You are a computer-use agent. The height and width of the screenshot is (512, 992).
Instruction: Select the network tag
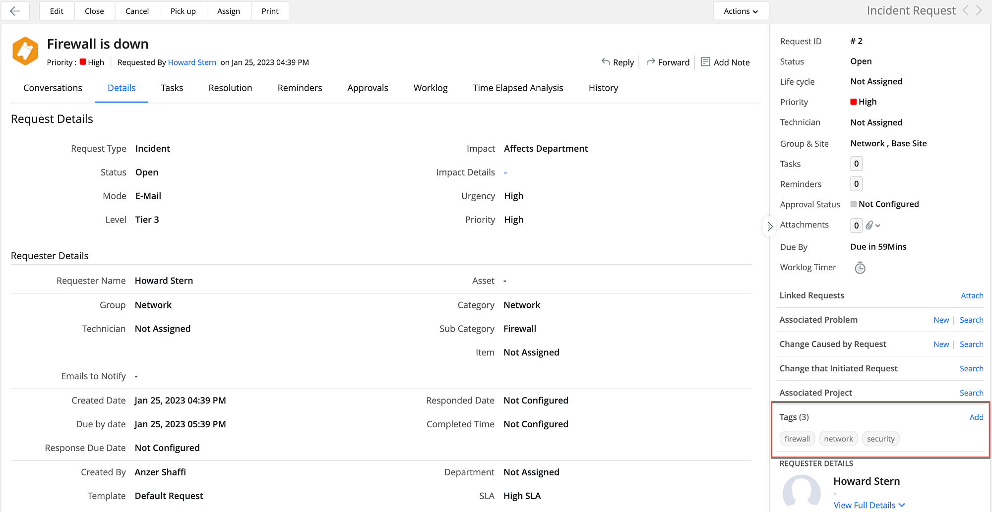(839, 439)
